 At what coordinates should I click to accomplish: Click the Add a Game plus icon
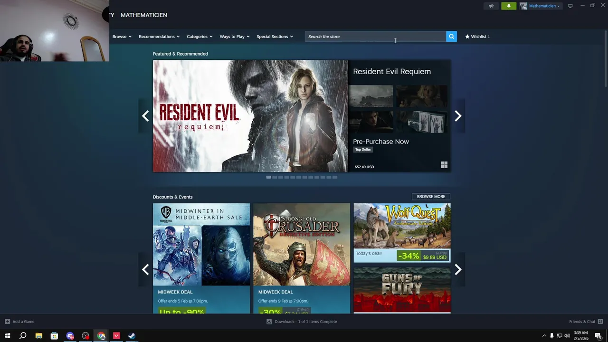[7, 322]
